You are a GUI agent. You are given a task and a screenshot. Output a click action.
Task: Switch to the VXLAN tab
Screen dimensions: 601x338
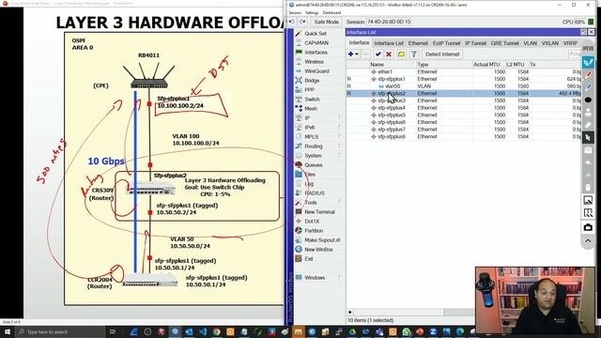[550, 43]
